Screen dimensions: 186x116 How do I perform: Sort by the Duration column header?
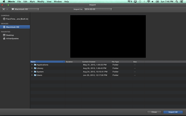point(73,62)
